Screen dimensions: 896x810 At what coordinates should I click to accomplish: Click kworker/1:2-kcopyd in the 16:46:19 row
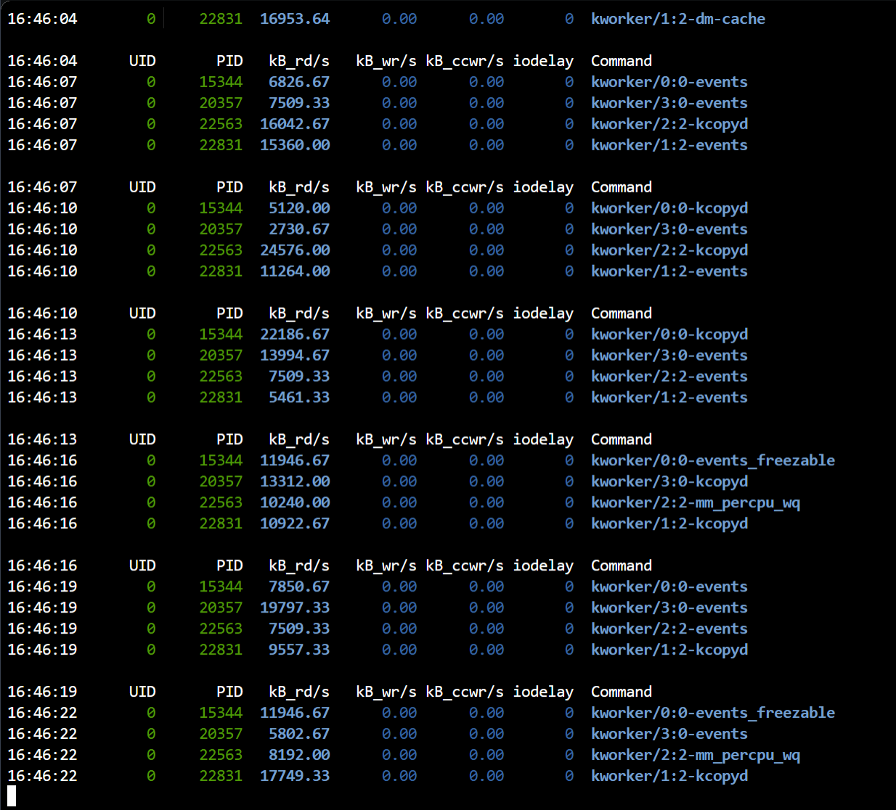[669, 650]
